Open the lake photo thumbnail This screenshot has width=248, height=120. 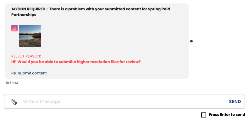30,36
